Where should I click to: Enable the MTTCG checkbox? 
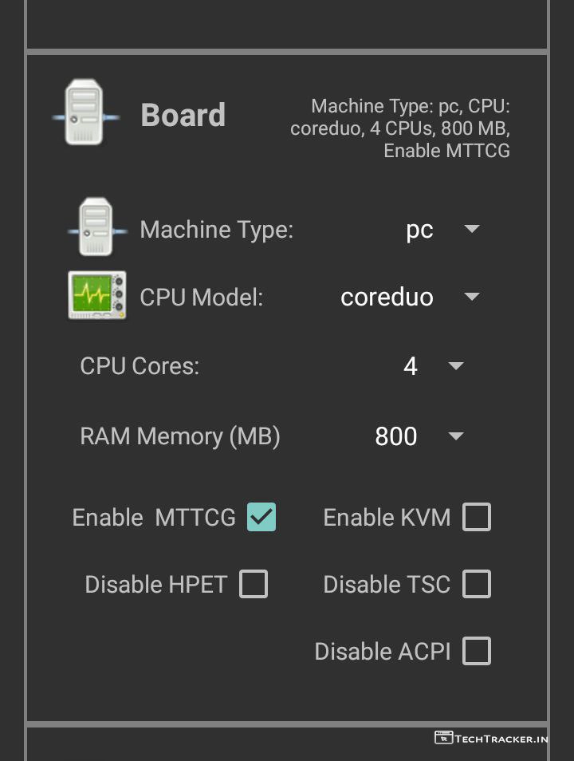tap(261, 517)
